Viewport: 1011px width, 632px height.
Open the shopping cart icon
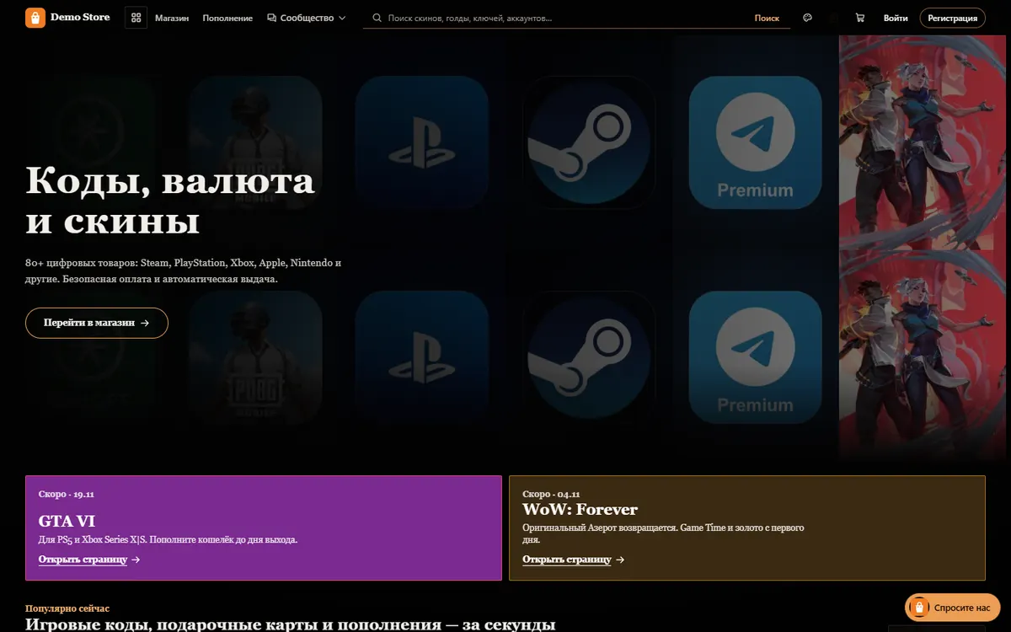tap(860, 18)
